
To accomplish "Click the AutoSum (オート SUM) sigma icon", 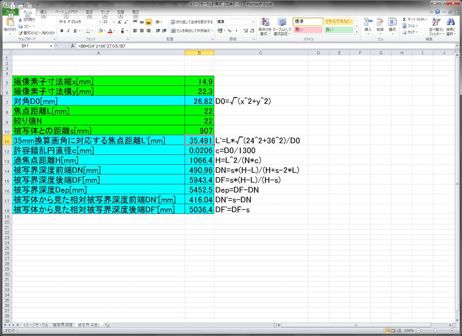I will [405, 19].
